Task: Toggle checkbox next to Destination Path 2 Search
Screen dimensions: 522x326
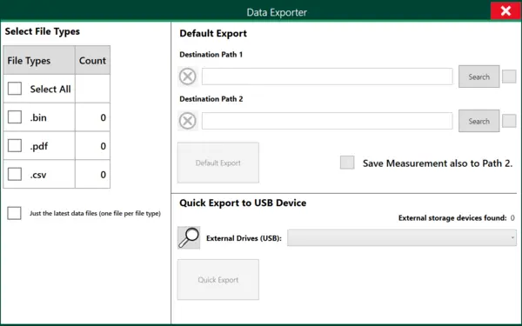Action: 509,121
